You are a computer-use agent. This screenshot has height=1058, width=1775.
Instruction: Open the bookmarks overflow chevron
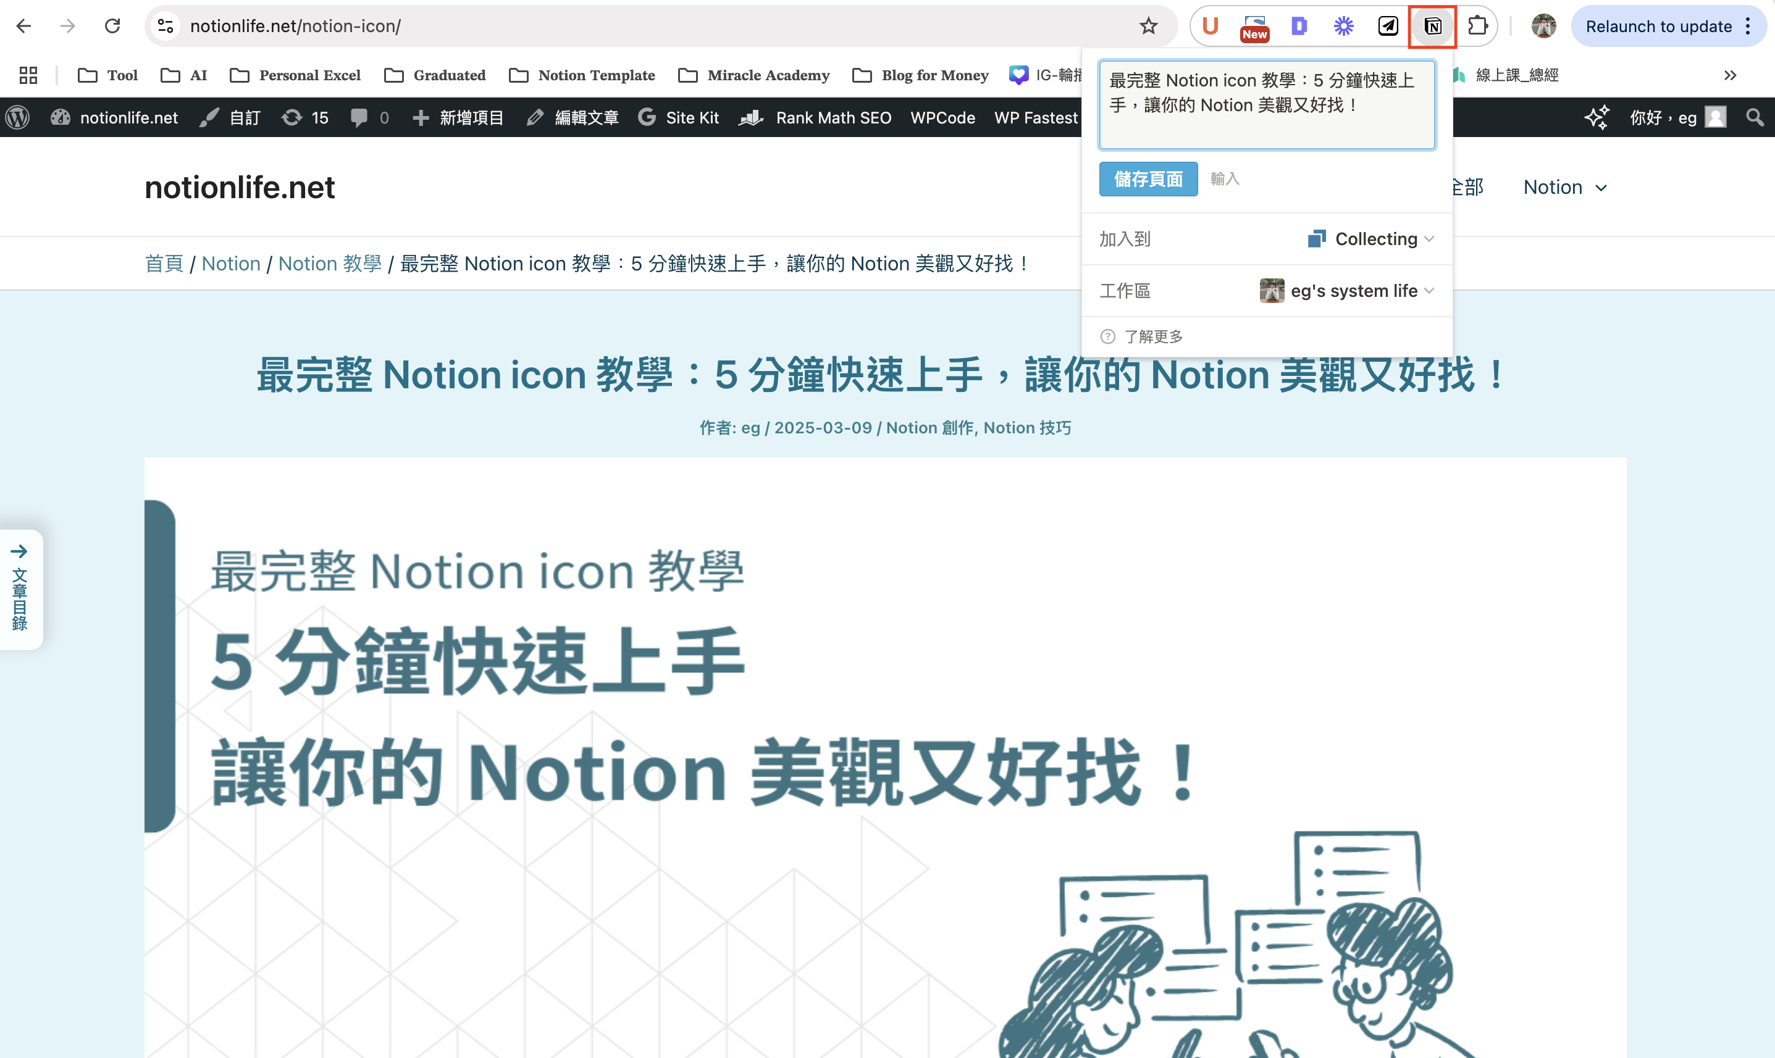pyautogui.click(x=1729, y=75)
